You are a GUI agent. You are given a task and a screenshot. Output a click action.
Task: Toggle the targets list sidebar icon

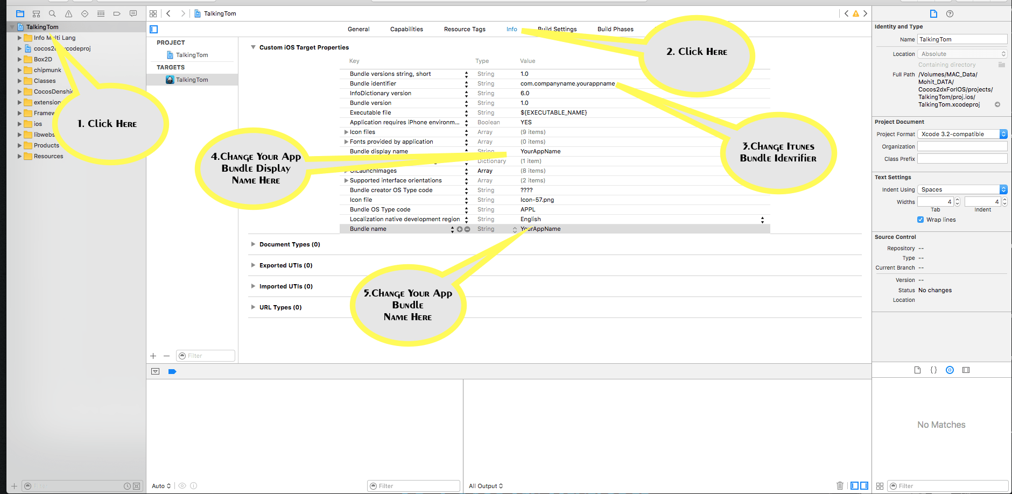[154, 29]
